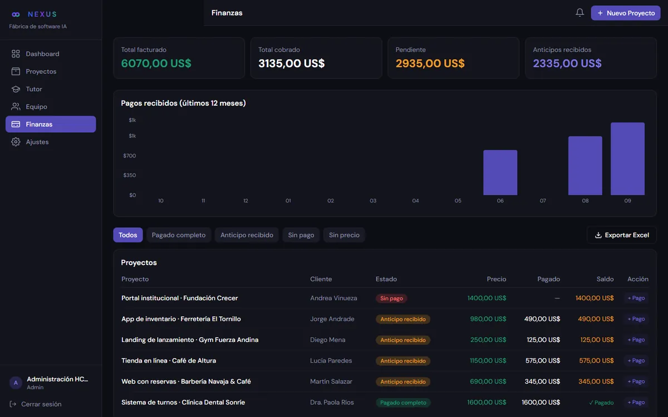Select the Sin precio filter
The height and width of the screenshot is (417, 668).
pos(344,235)
